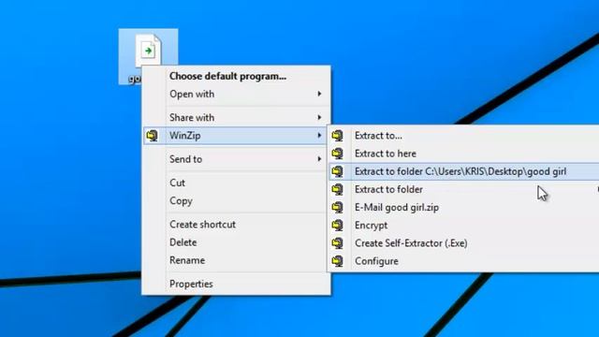
Task: Expand the Share with submenu arrow
Action: coord(319,117)
